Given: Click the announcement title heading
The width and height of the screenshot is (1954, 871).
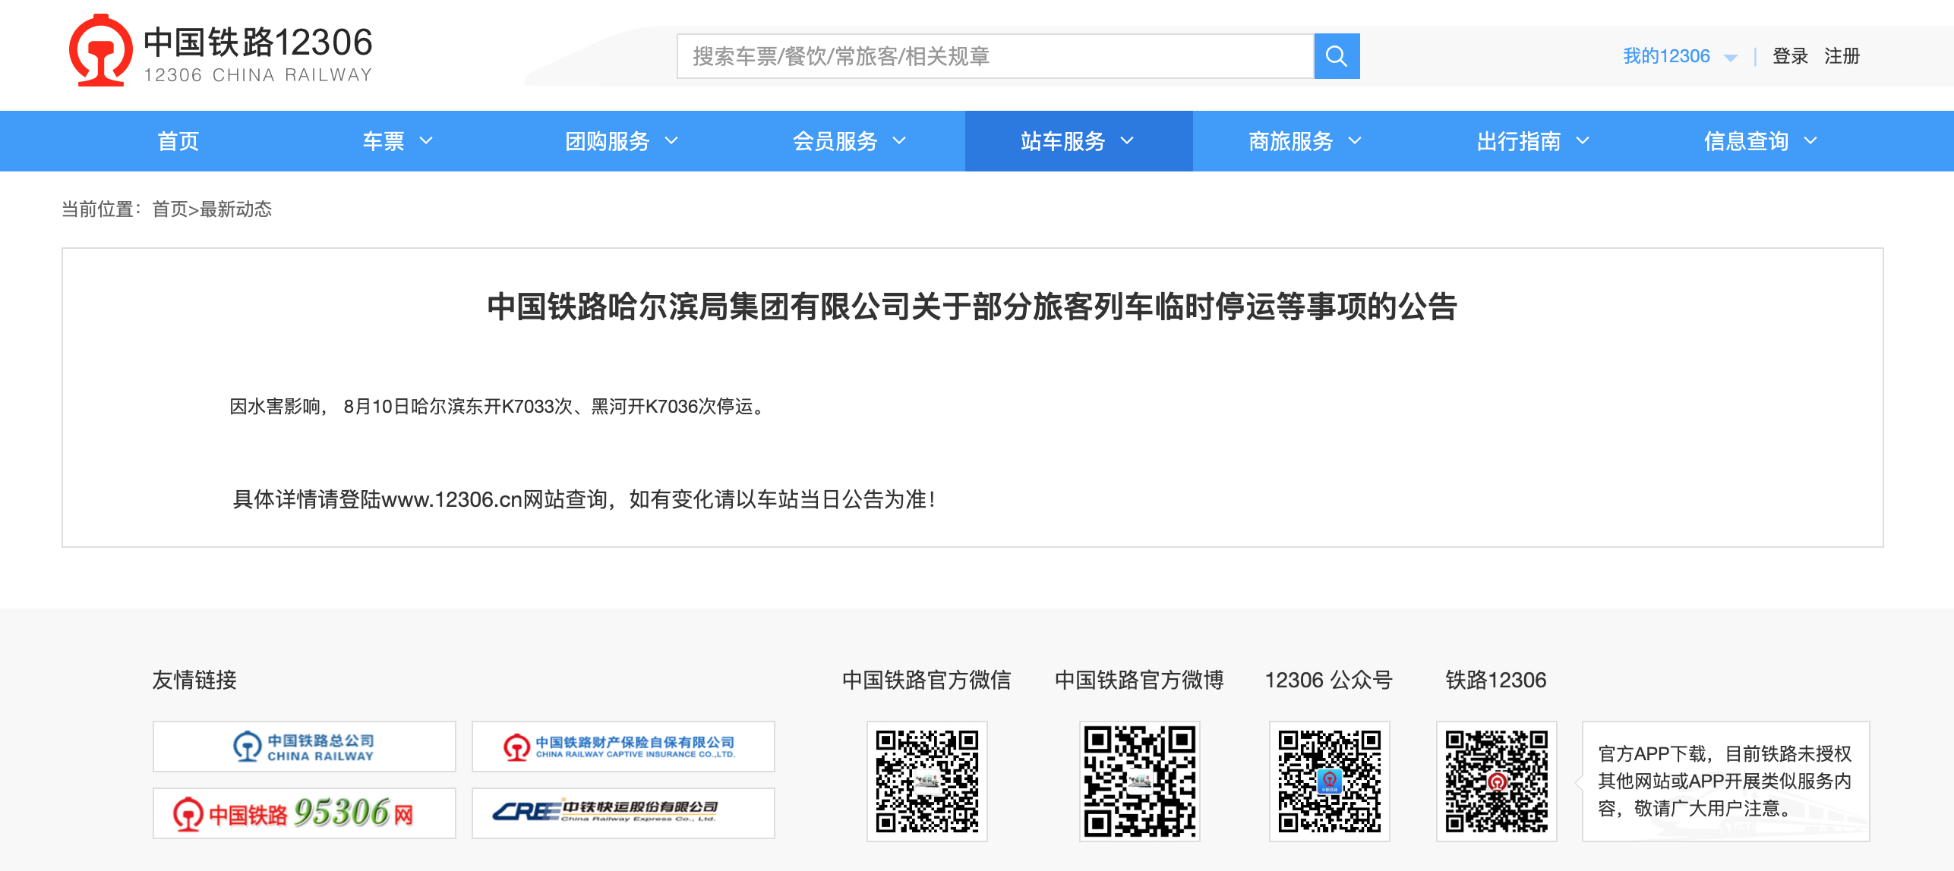Looking at the screenshot, I should [x=972, y=307].
